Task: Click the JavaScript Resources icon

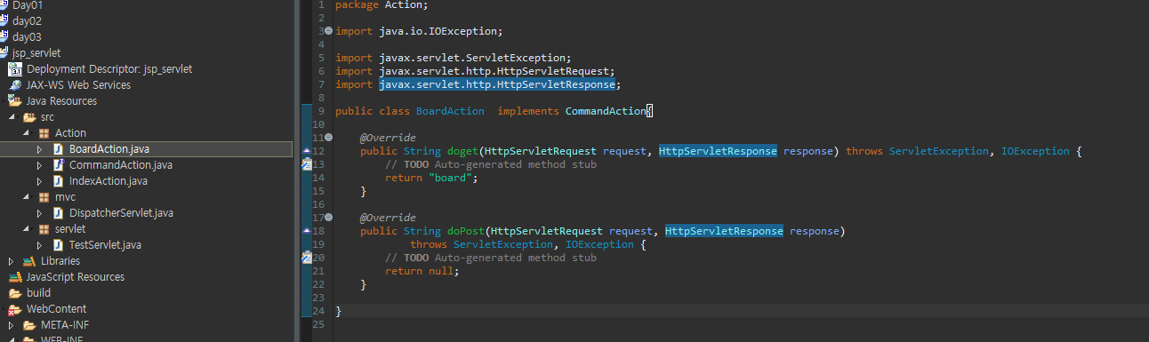Action: [x=15, y=277]
